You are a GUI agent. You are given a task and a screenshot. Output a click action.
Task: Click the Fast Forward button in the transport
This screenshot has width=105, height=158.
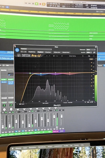click(x=30, y=3)
